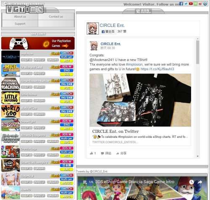210x200 pixels.
Task: Click the ASIA button on World of Goo row
Action: point(39,114)
